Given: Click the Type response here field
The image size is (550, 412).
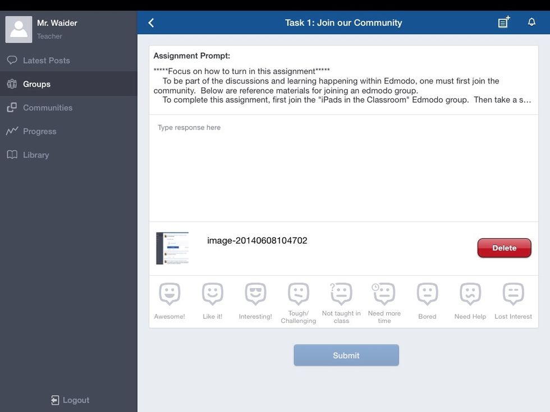Looking at the screenshot, I should [x=343, y=168].
